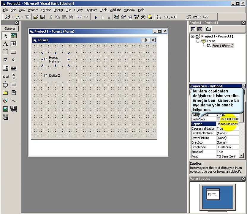Screen dimensions: 247x214
Task: Select the Line tool
Action: (x=14, y=101)
